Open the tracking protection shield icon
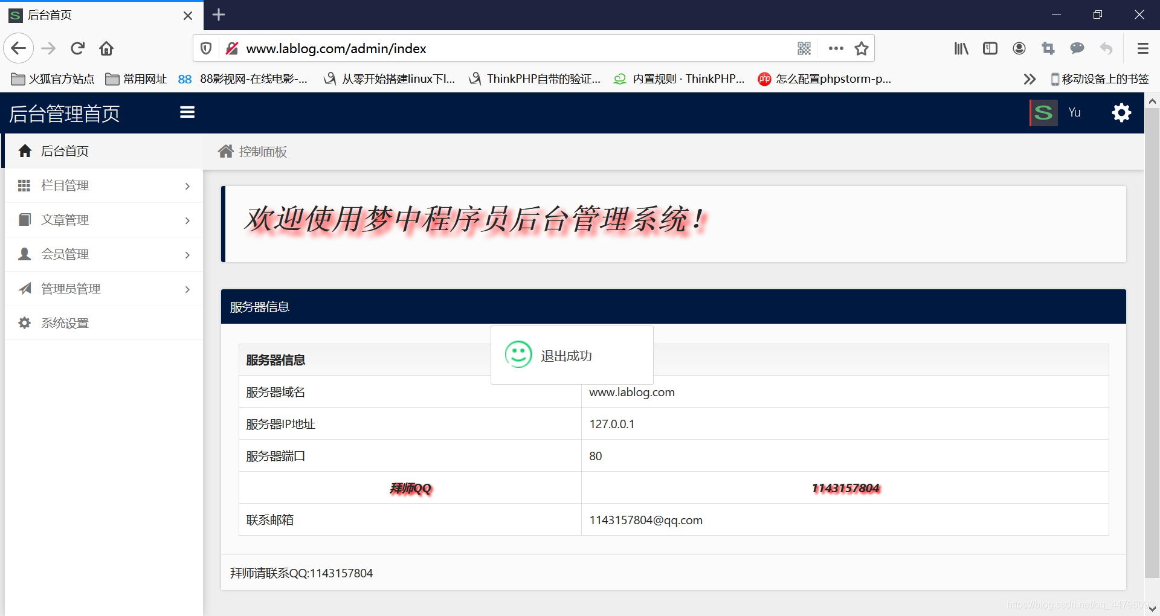 [x=206, y=48]
